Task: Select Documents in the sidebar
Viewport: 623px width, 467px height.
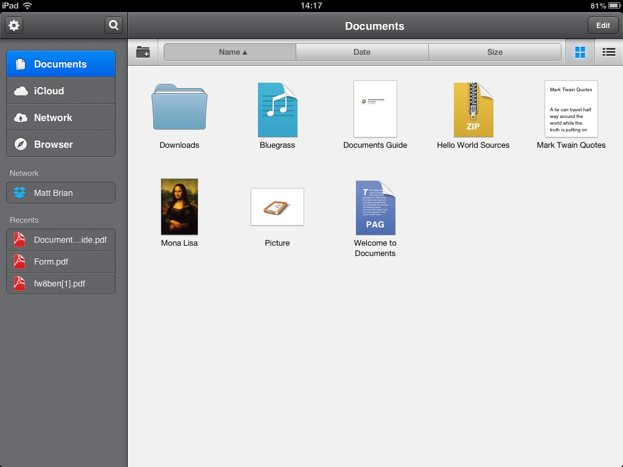Action: [61, 64]
